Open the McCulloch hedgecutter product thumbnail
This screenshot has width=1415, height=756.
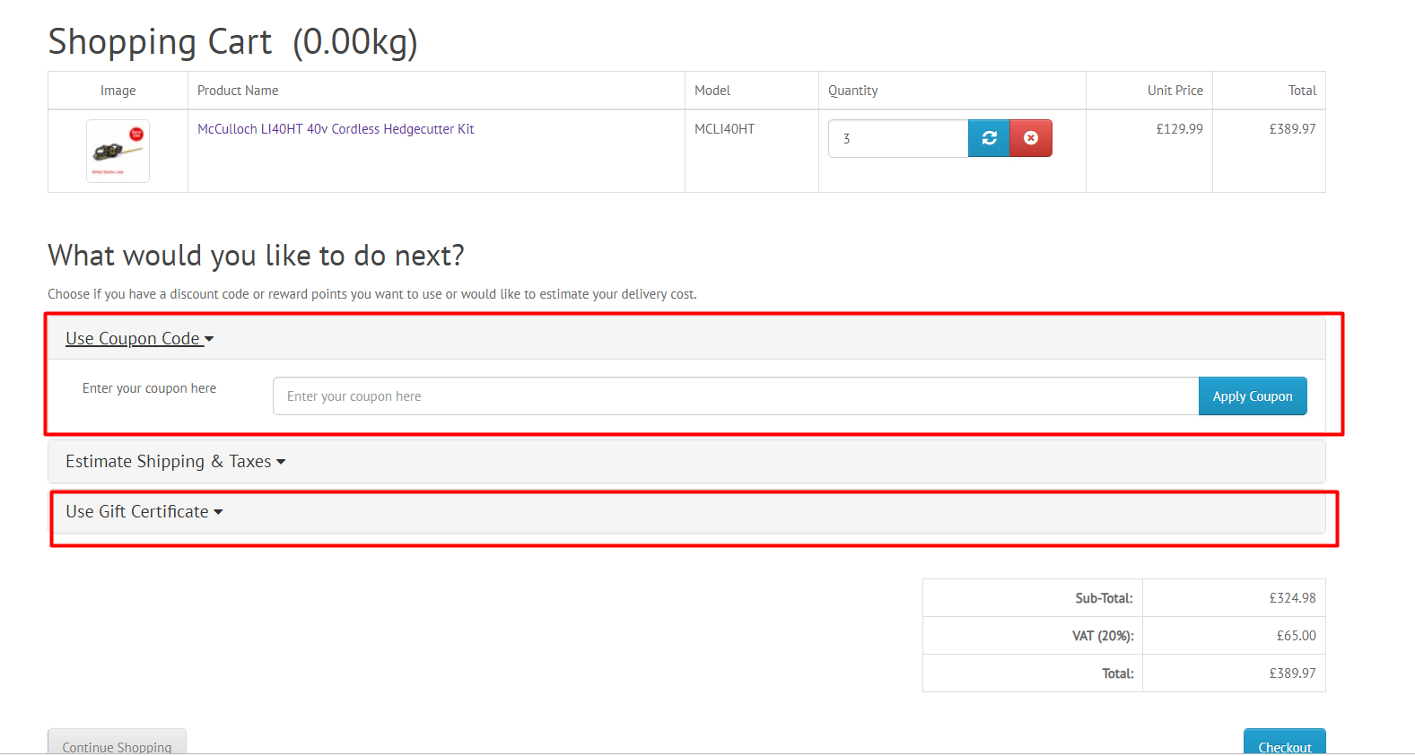click(x=118, y=151)
